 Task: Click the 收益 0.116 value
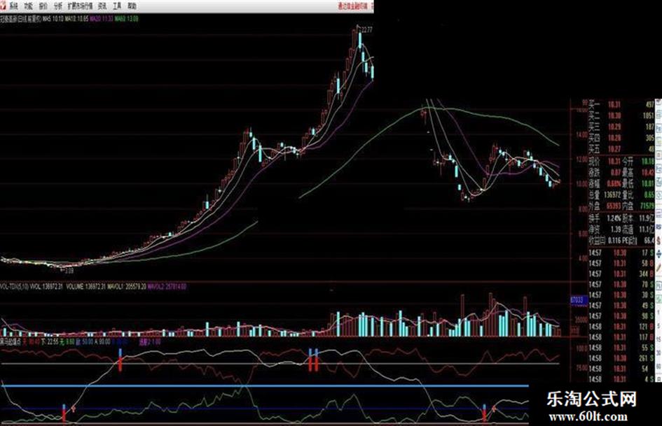coord(615,240)
